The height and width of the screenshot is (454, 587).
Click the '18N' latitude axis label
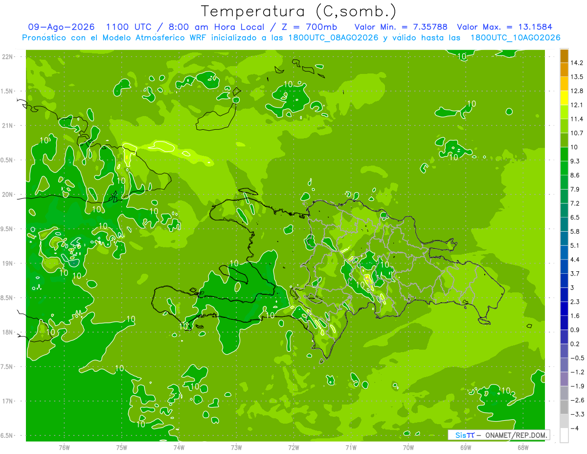point(8,333)
